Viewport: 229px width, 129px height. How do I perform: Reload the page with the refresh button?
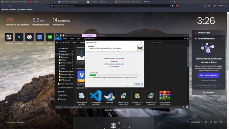coord(10,6)
